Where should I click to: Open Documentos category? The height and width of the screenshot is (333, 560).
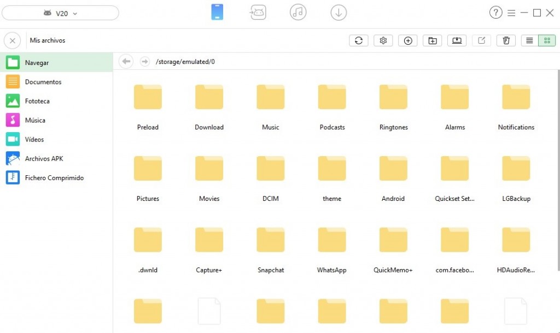pyautogui.click(x=56, y=82)
